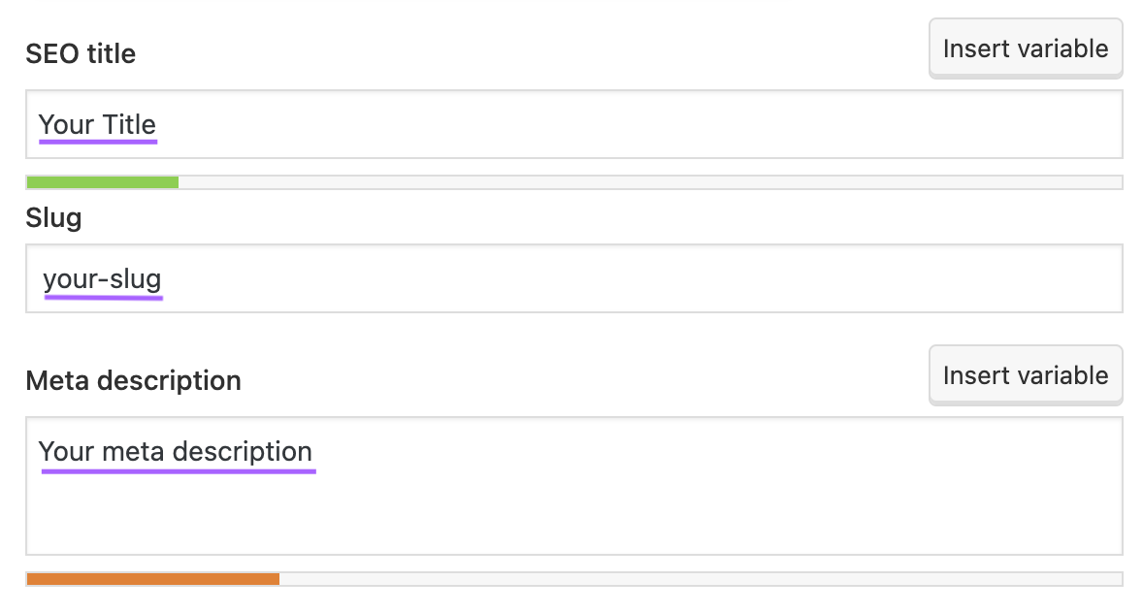
Task: Click 'Insert variable' next to SEO title
Action: point(1025,48)
